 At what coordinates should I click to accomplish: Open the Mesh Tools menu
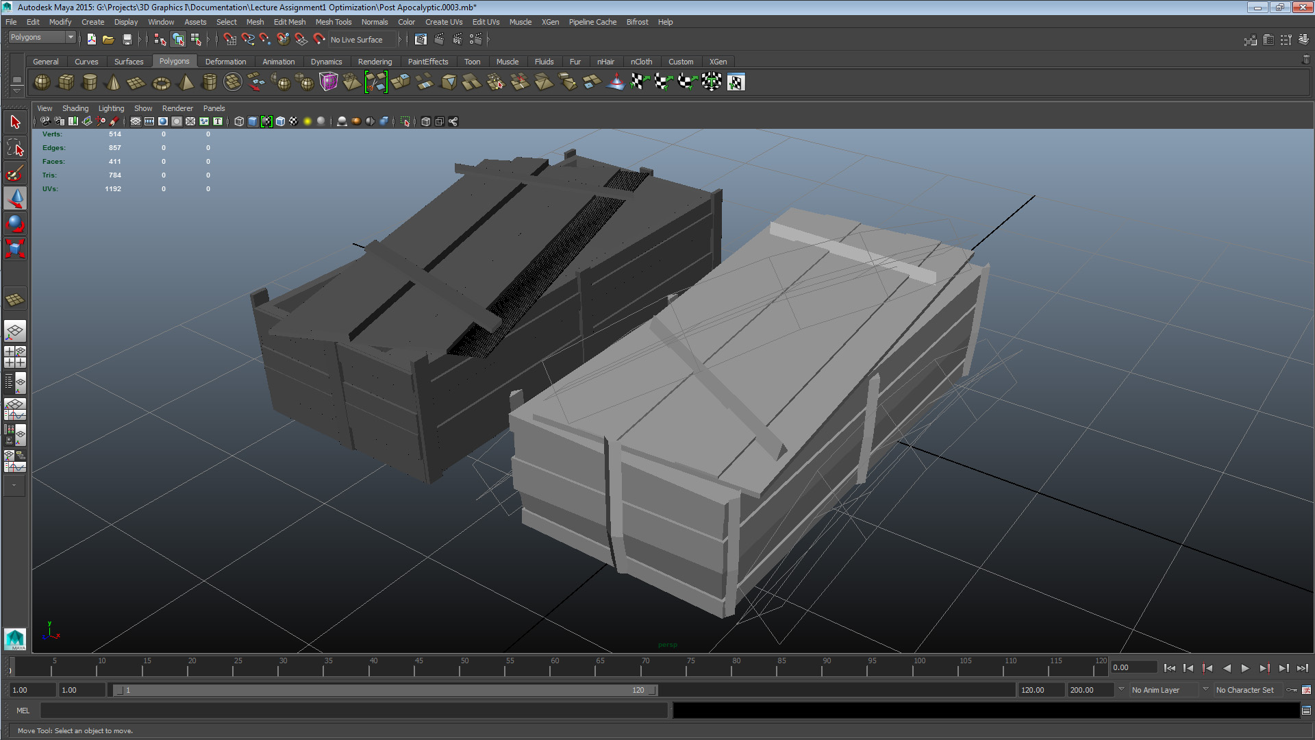[x=333, y=22]
